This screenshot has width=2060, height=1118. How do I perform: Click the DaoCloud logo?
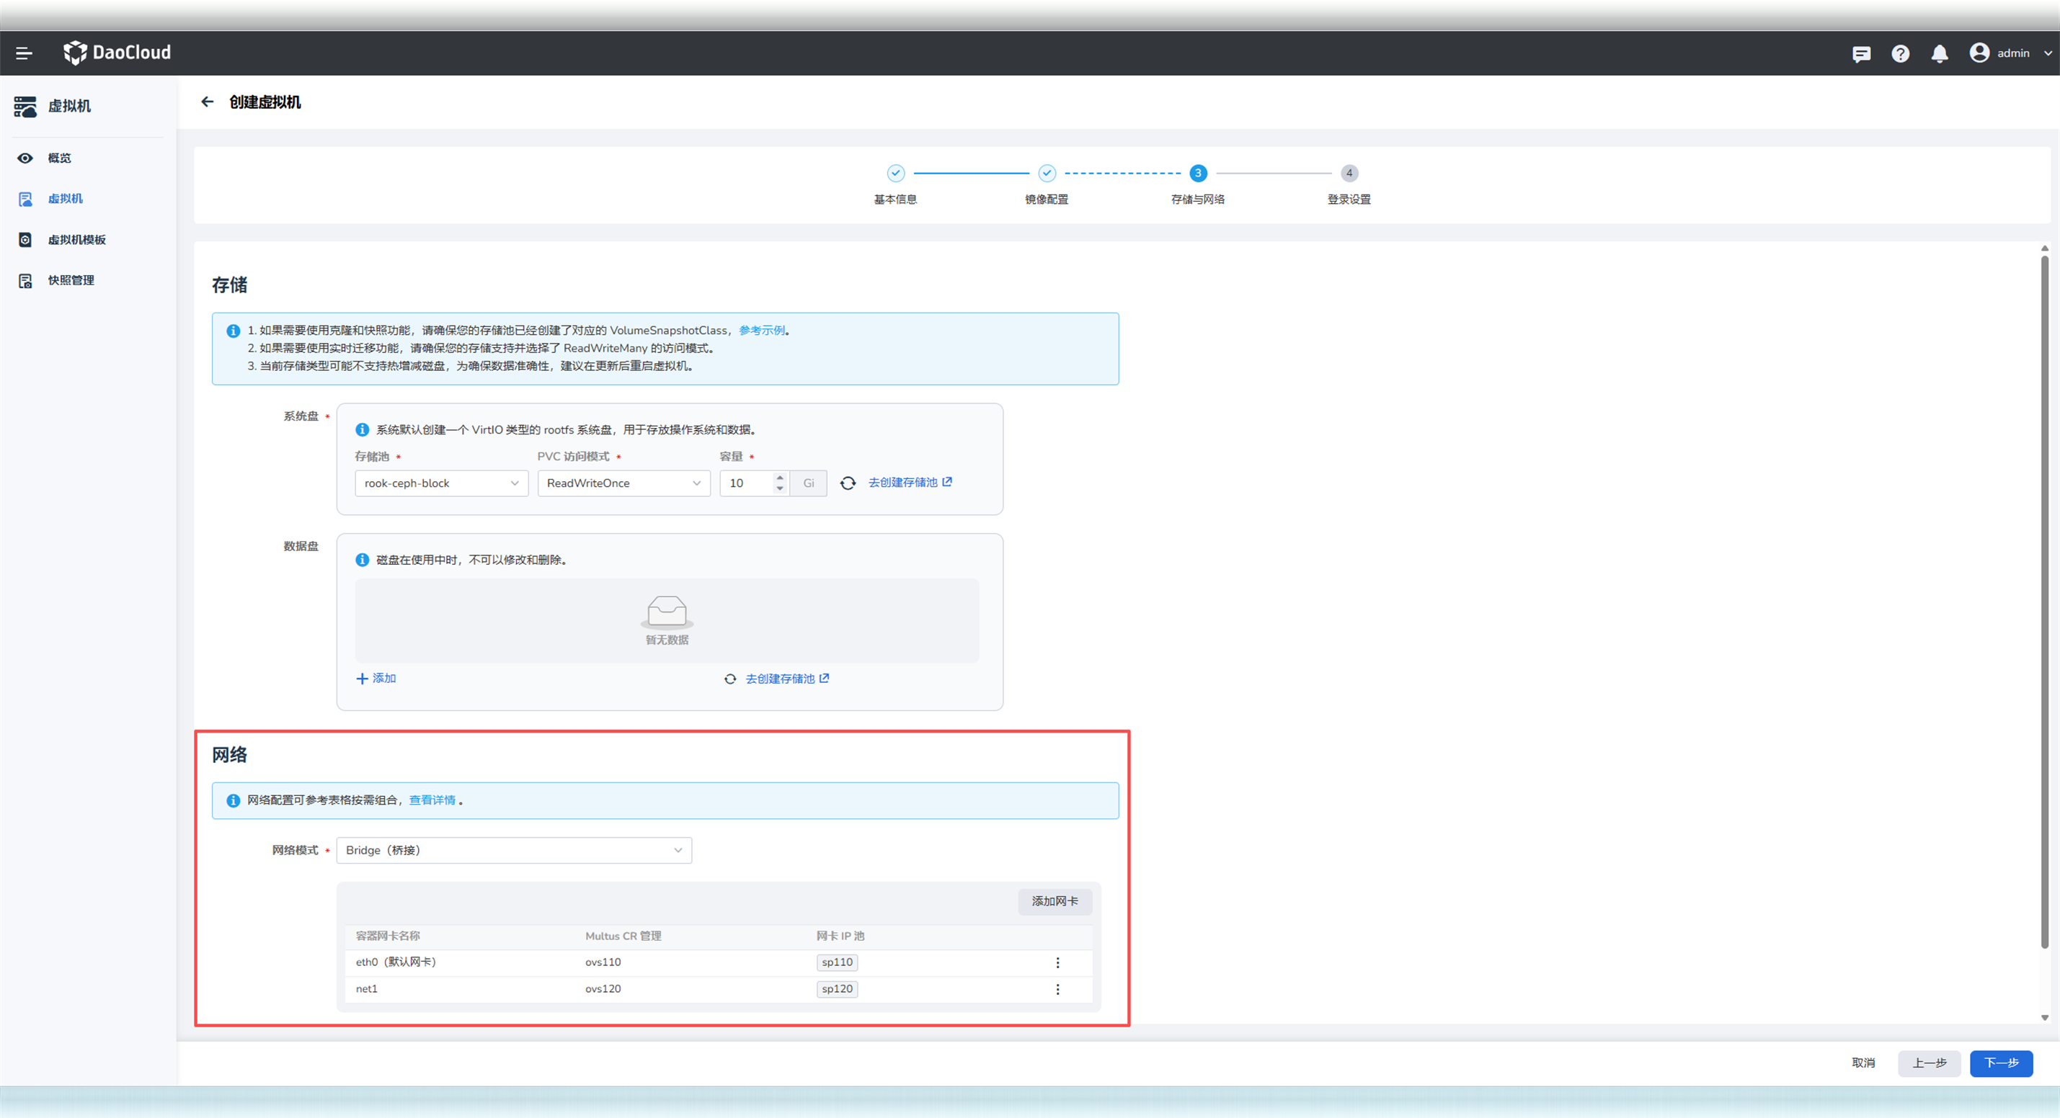[x=117, y=53]
